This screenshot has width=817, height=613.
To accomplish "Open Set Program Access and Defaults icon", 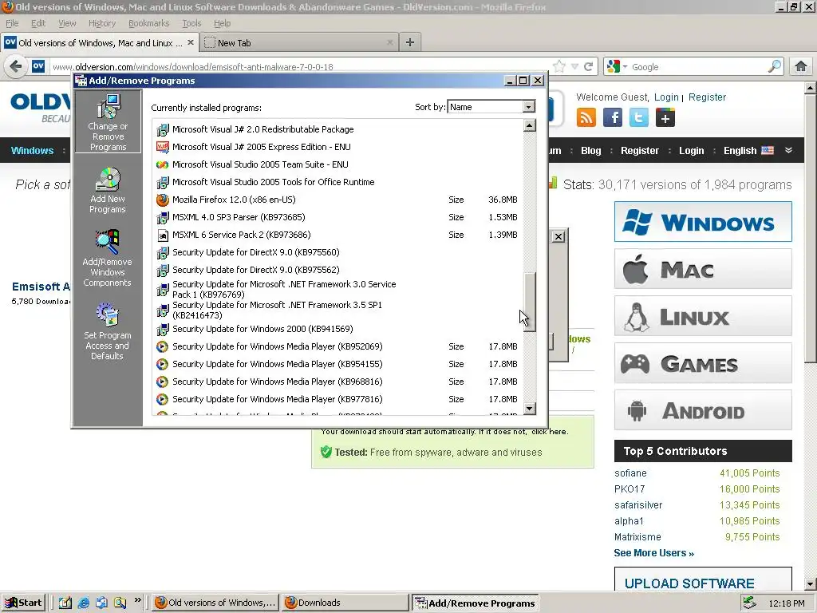I will pos(108,331).
